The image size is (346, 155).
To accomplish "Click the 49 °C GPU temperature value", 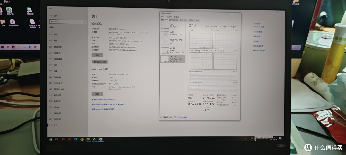I will pos(206,110).
